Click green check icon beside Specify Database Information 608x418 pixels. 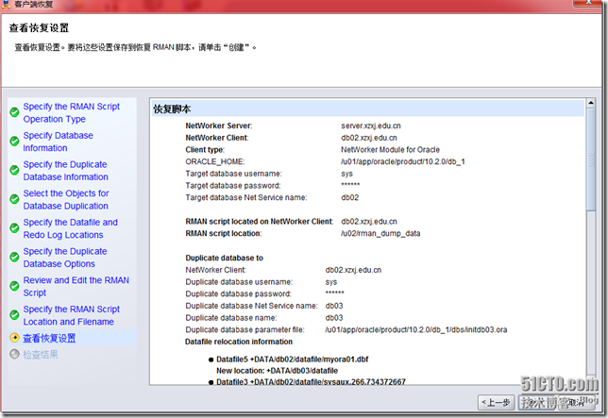[x=14, y=142]
